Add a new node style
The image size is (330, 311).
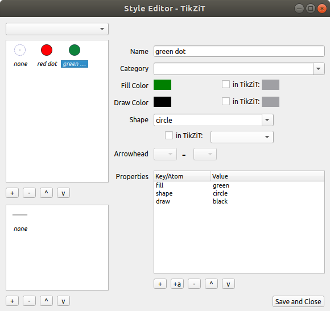coord(12,193)
